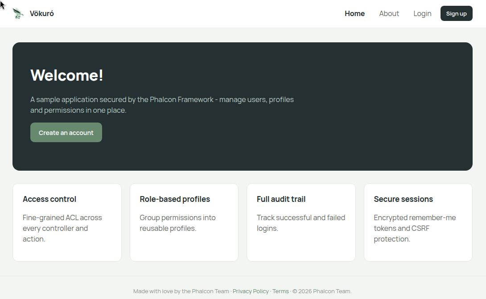Screen dimensions: 486x299
Task: Open the Home nav item
Action: point(354,14)
